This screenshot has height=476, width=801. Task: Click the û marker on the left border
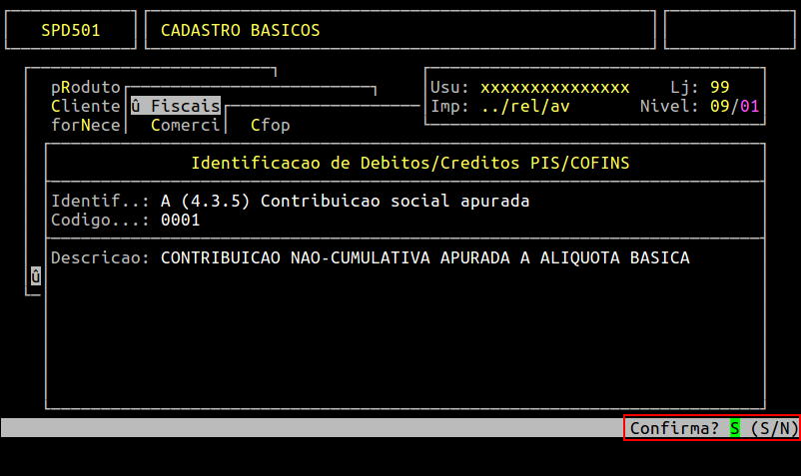point(36,276)
